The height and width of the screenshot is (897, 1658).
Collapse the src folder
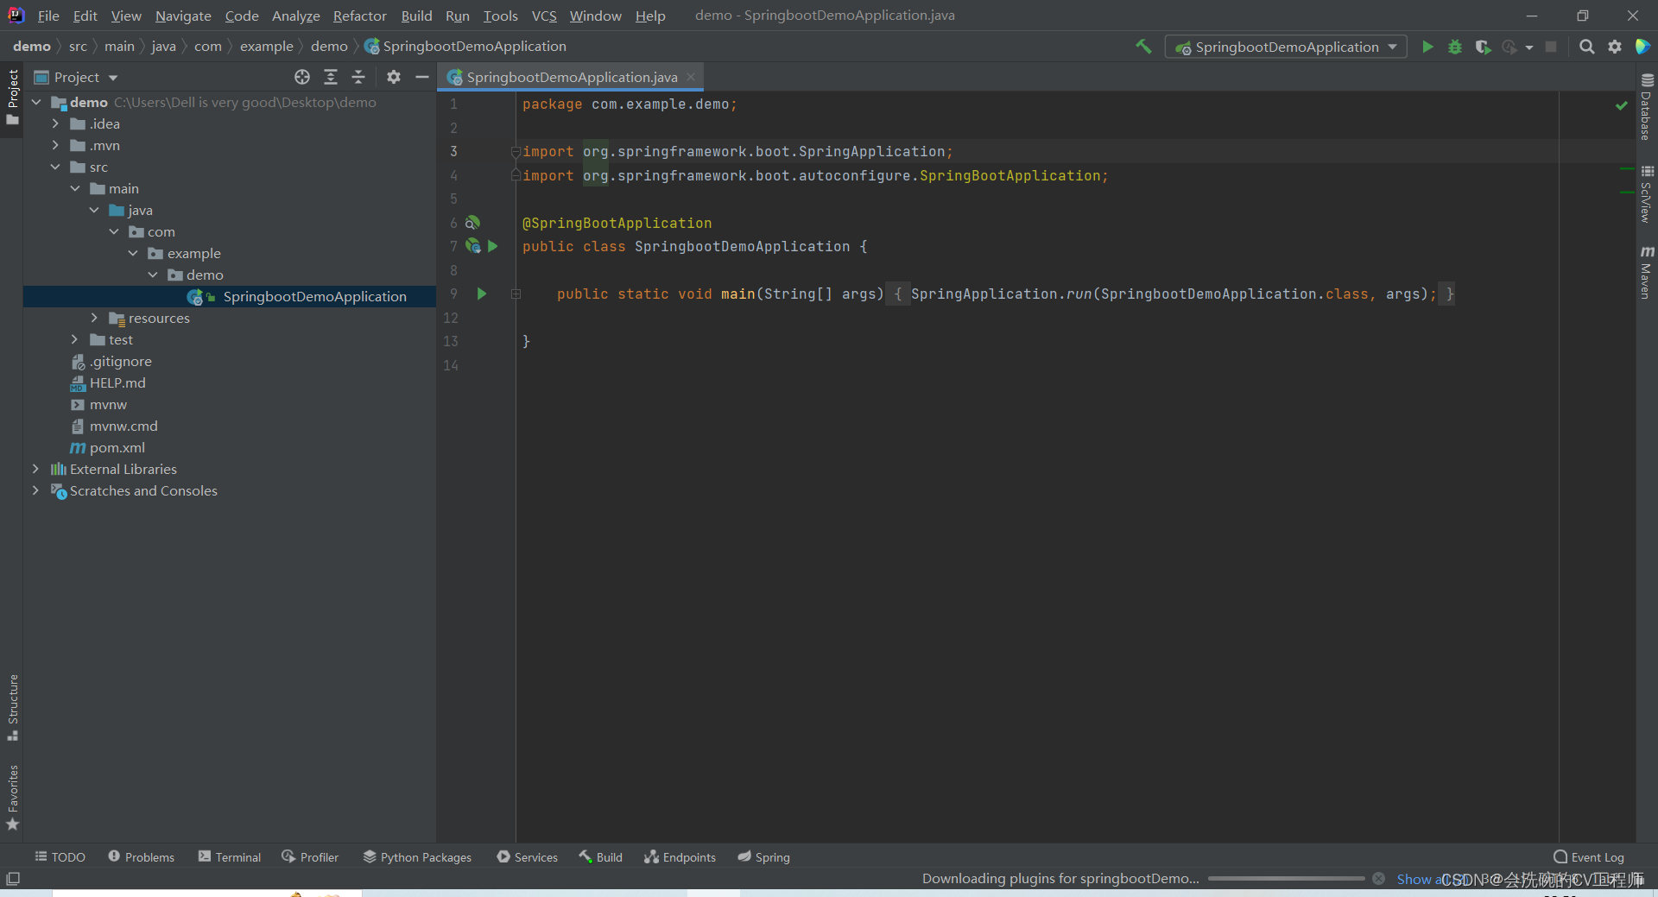pyautogui.click(x=55, y=167)
